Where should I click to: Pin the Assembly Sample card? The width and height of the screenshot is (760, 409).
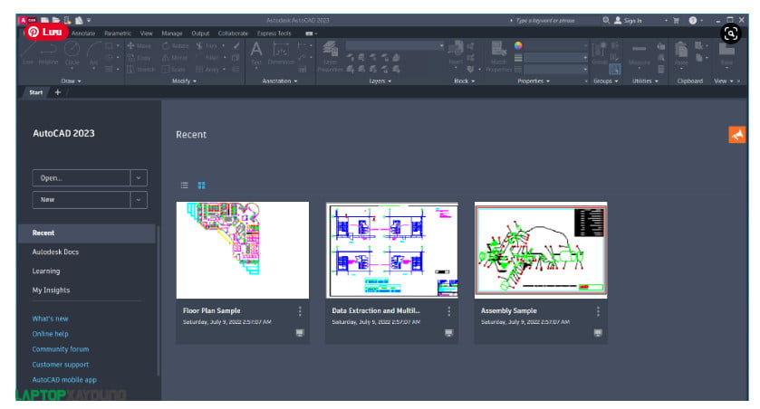click(x=598, y=333)
